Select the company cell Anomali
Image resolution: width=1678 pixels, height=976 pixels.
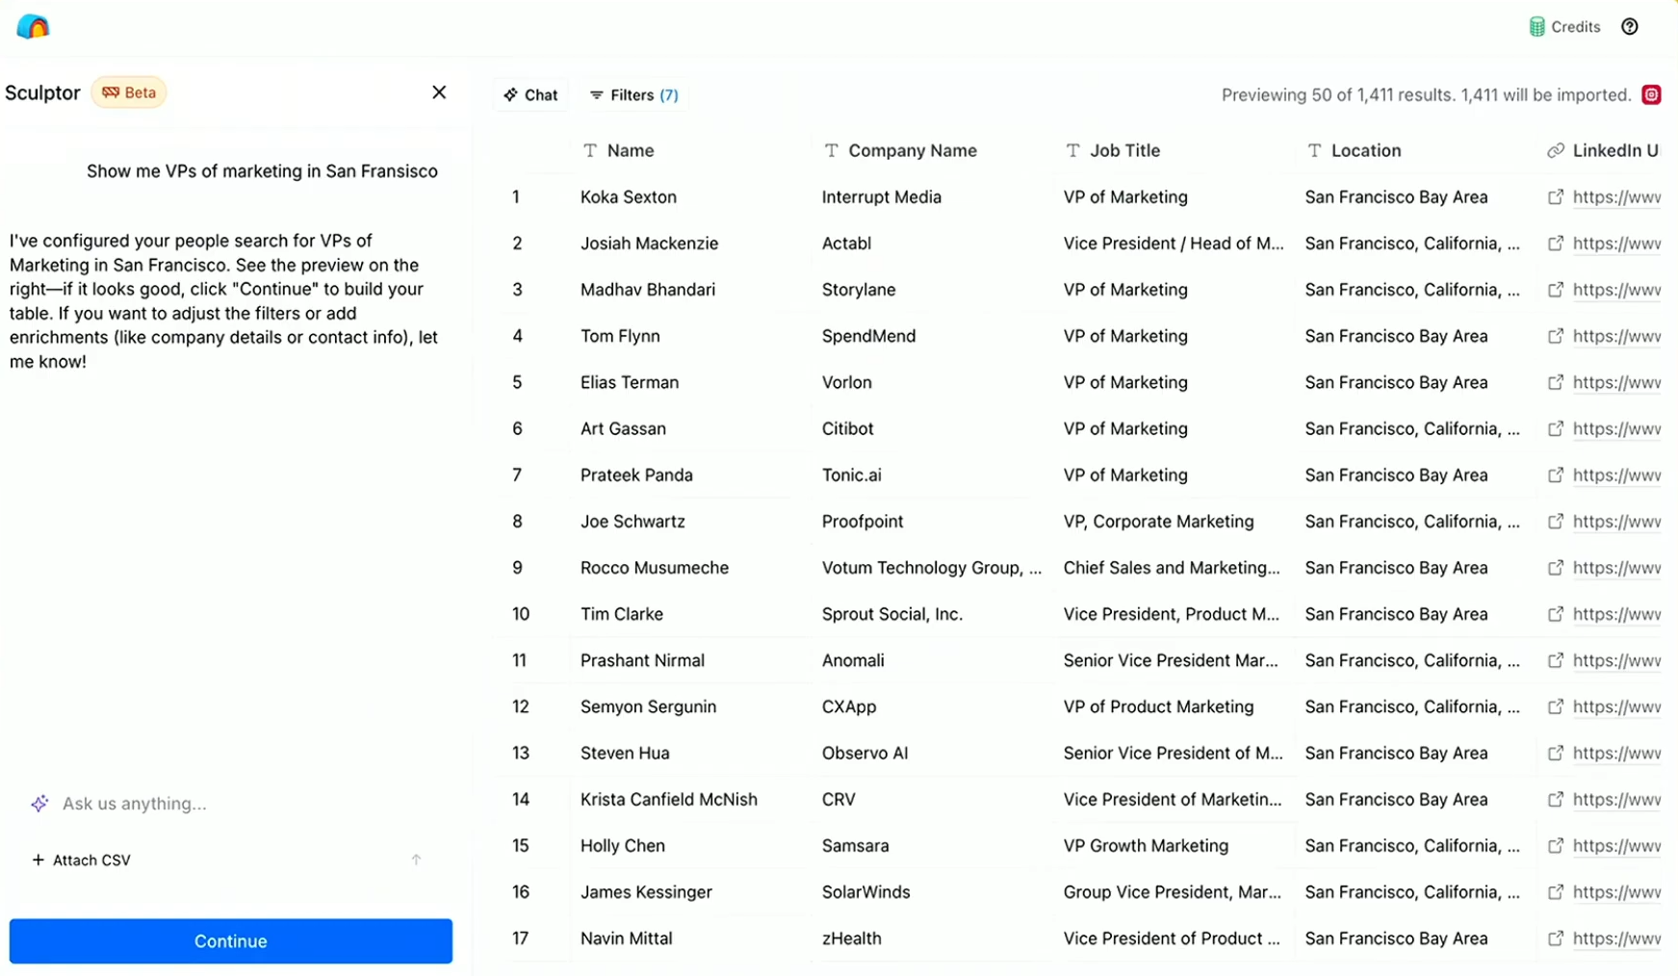click(x=853, y=660)
